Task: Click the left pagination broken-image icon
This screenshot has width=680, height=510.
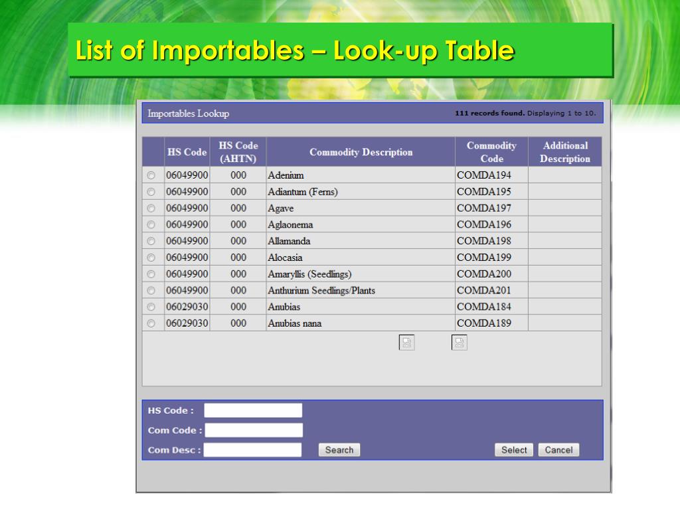Action: point(407,343)
